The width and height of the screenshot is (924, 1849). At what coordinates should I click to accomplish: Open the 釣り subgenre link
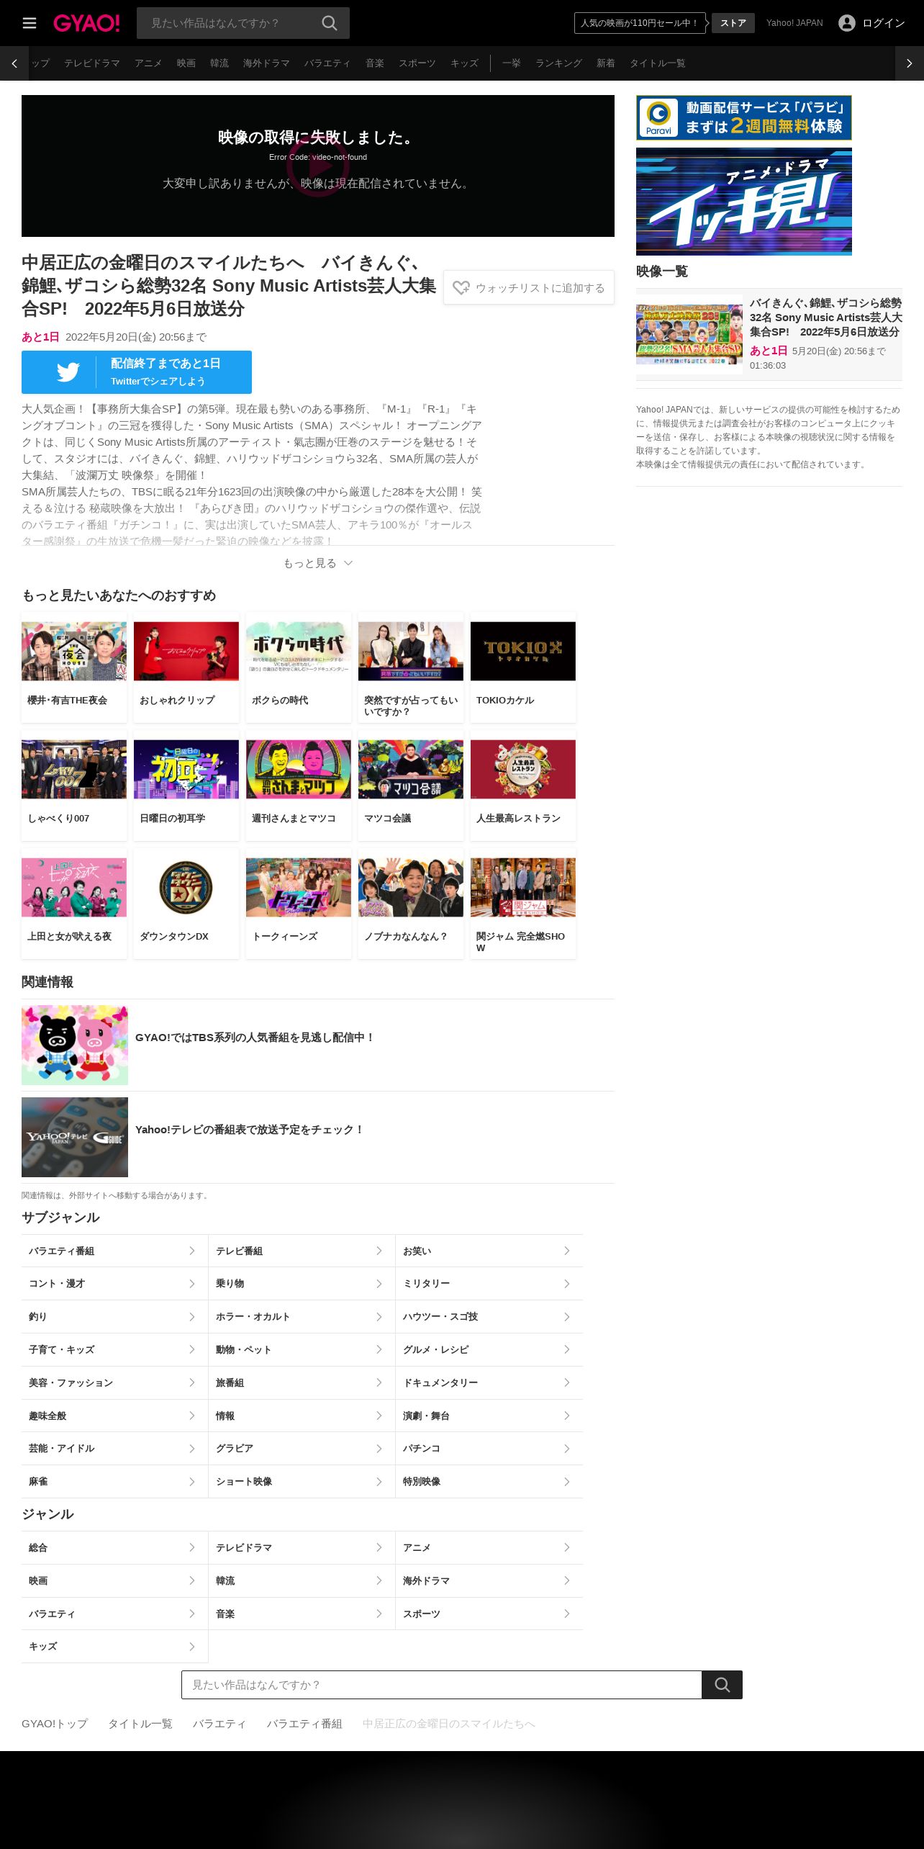click(114, 1317)
